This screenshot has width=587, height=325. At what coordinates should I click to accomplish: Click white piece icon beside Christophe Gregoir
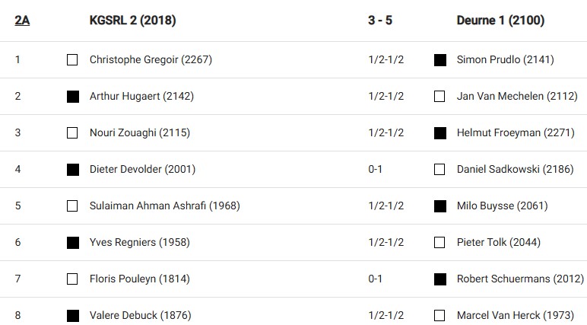point(72,60)
